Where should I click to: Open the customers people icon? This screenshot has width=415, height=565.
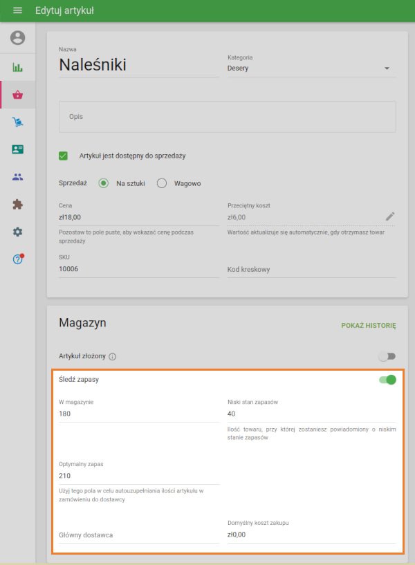pos(17,177)
